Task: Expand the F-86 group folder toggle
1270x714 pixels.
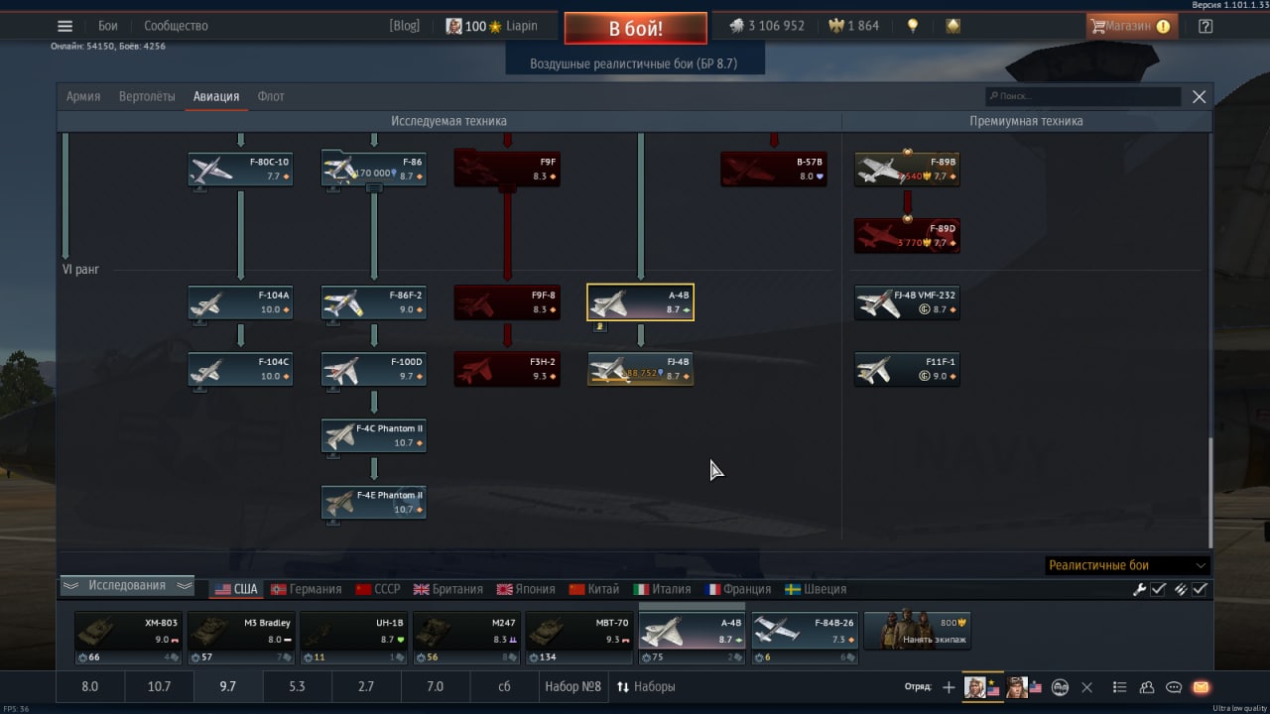Action: pyautogui.click(x=374, y=188)
